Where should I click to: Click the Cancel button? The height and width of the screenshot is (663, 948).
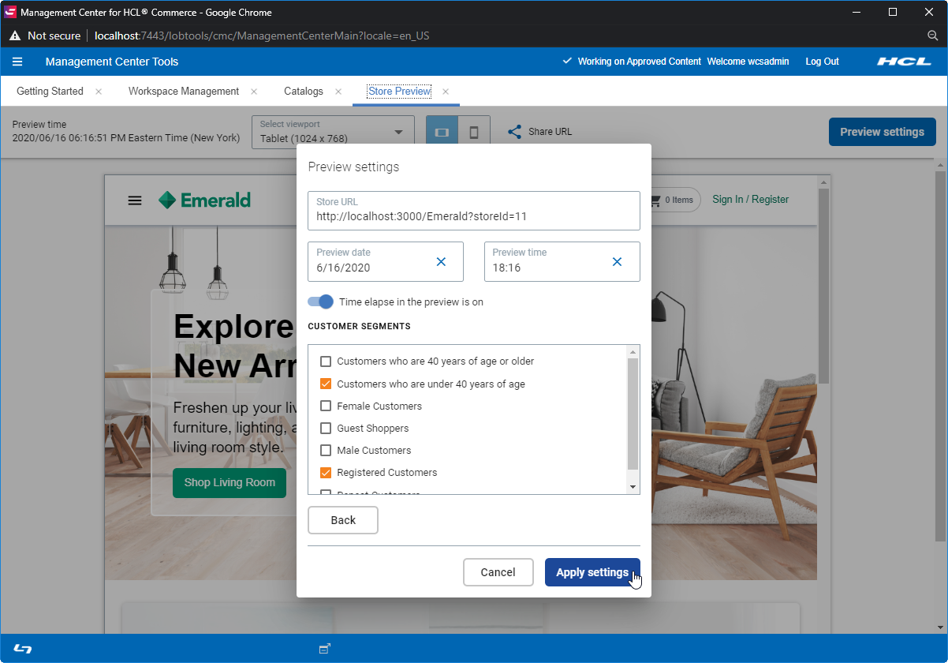tap(498, 572)
